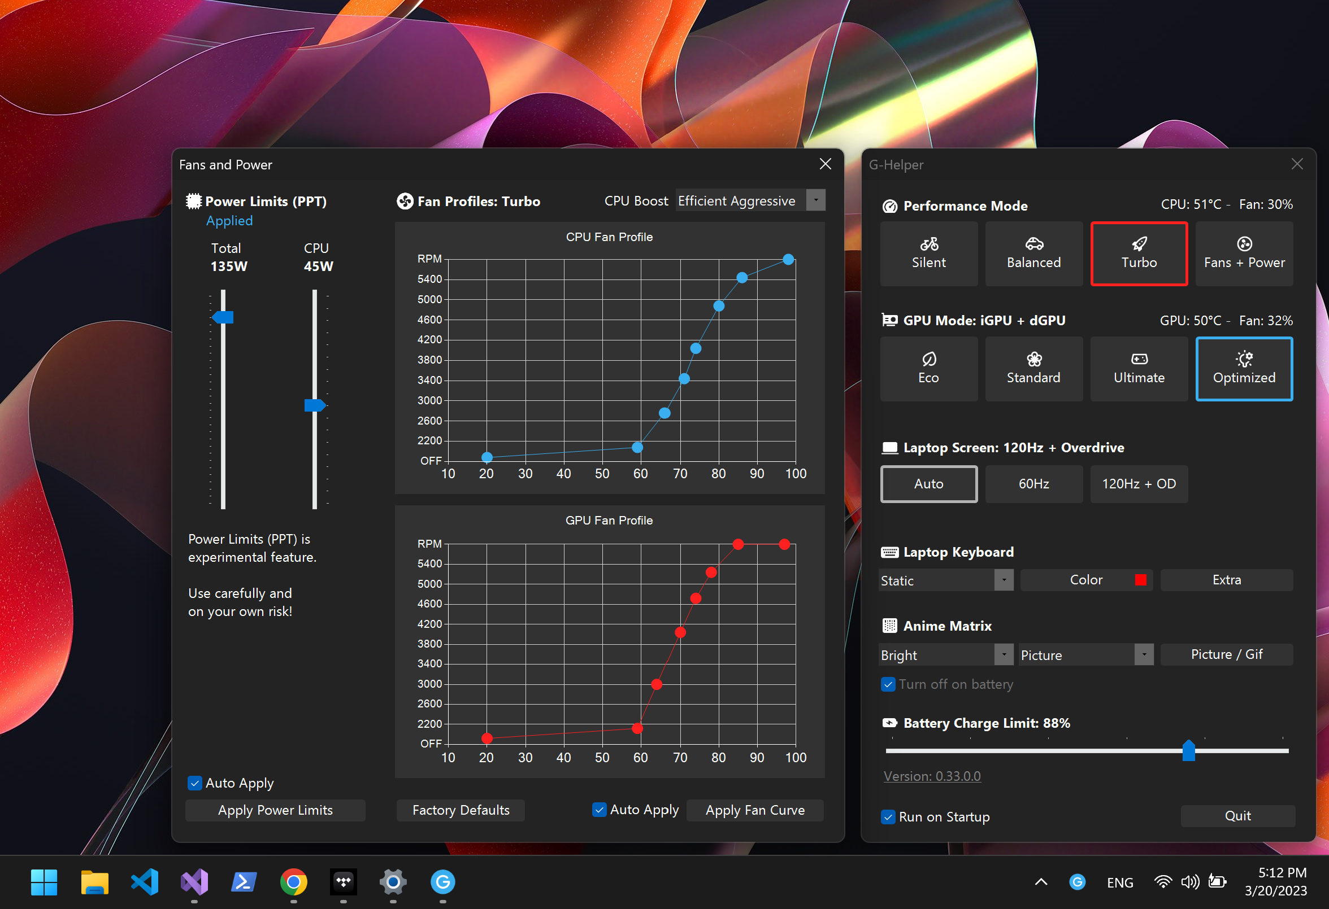1329x909 pixels.
Task: Select Optimized GPU mode
Action: tap(1244, 369)
